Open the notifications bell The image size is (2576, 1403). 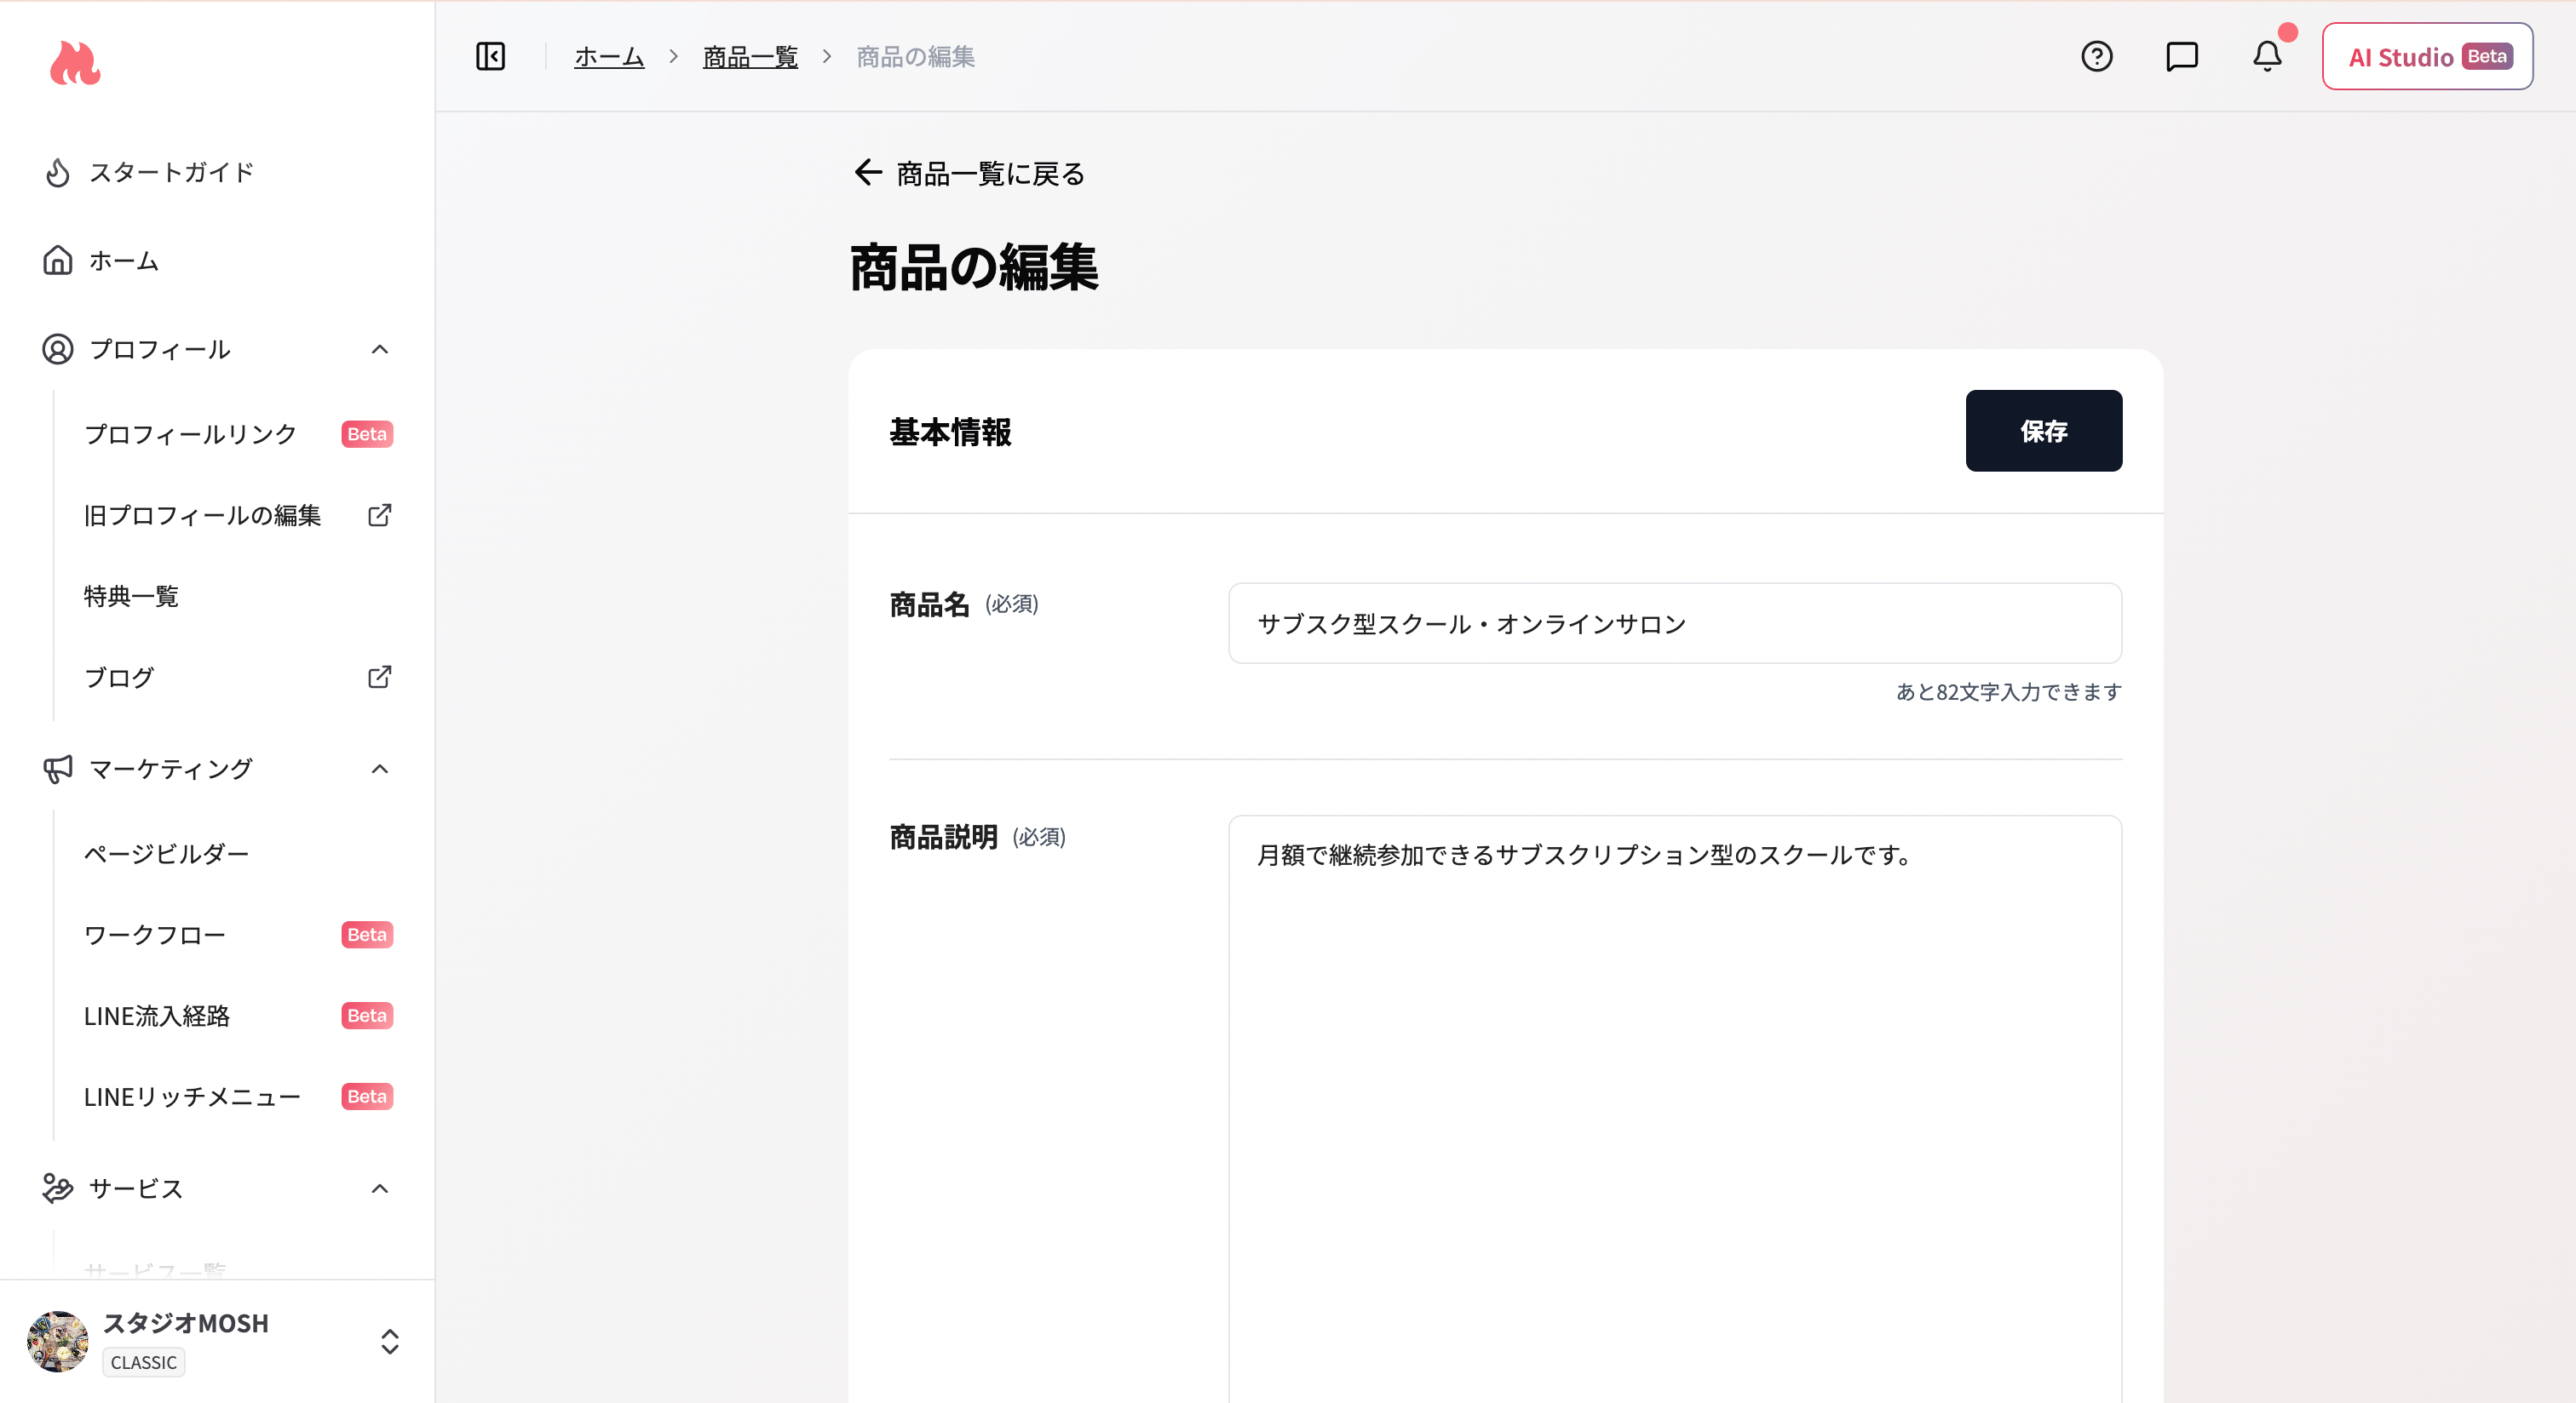click(x=2267, y=56)
